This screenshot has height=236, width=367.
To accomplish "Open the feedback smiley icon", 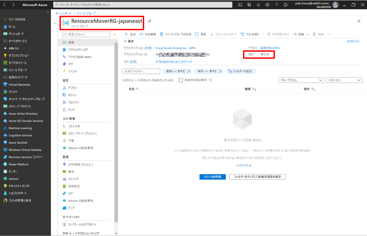I will tap(286, 5).
